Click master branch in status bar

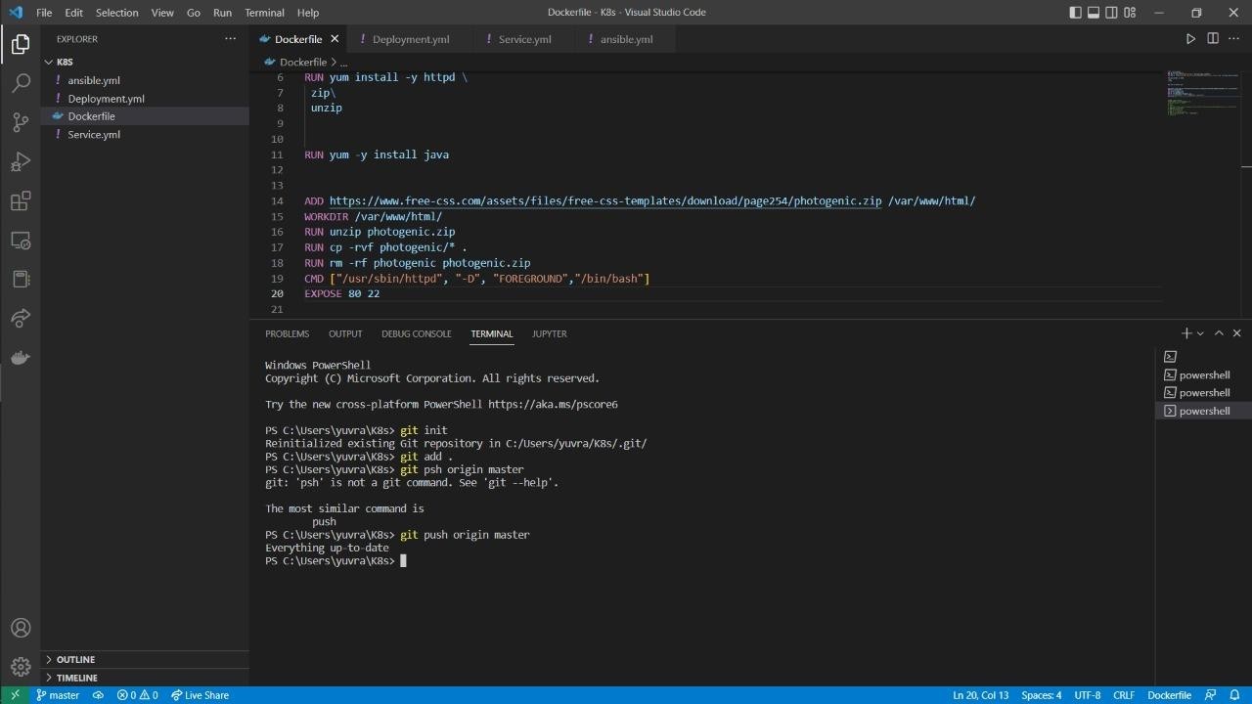(x=58, y=695)
